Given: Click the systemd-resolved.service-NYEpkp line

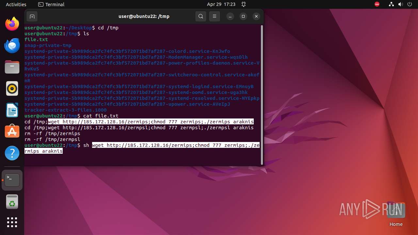Looking at the screenshot, I should click(x=142, y=98).
